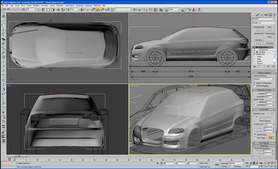Toggle Apply To Whole Mesh checkbox
278x169 pixels.
pos(254,83)
